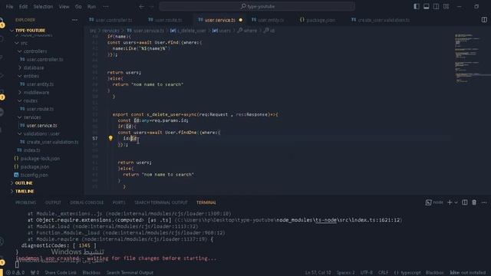Click node terminal shell icon

428,202
